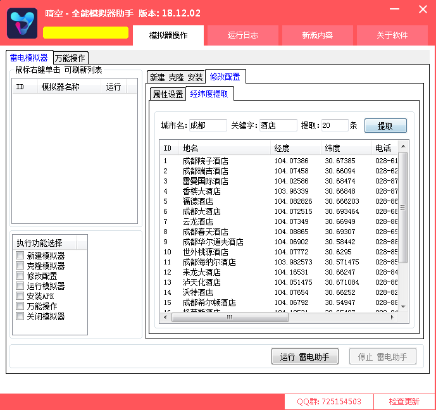Screen dimensions: 436x410
Task: Select row 成都瑞吉酒店
Action: click(x=279, y=171)
